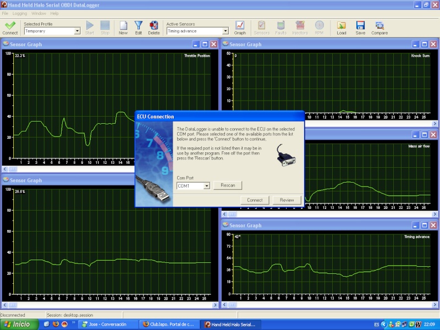
Task: Open the Window menu
Action: [38, 13]
